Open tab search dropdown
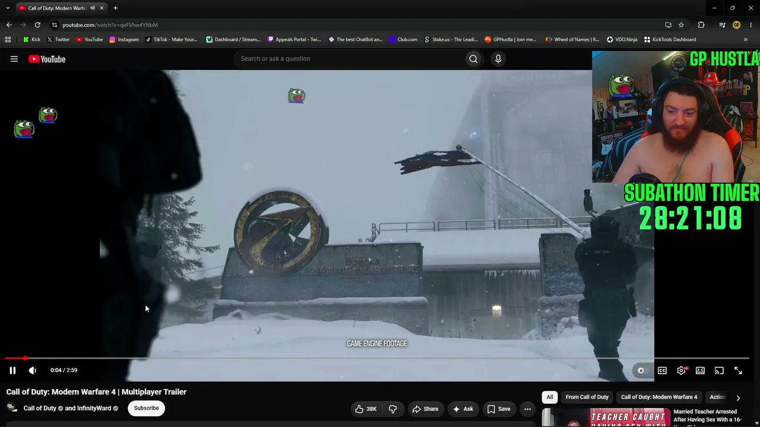 point(8,8)
